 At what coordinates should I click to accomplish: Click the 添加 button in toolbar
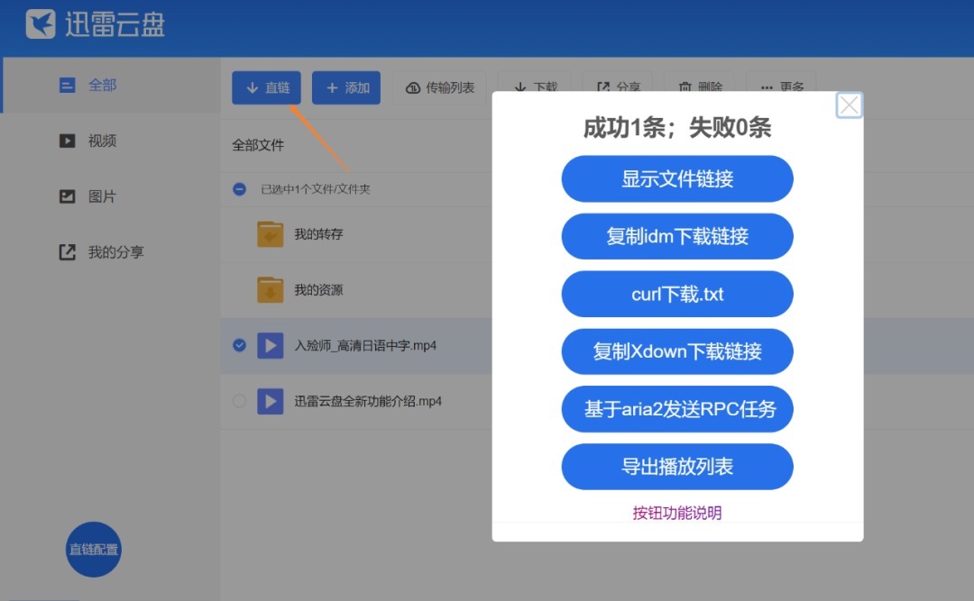(346, 87)
